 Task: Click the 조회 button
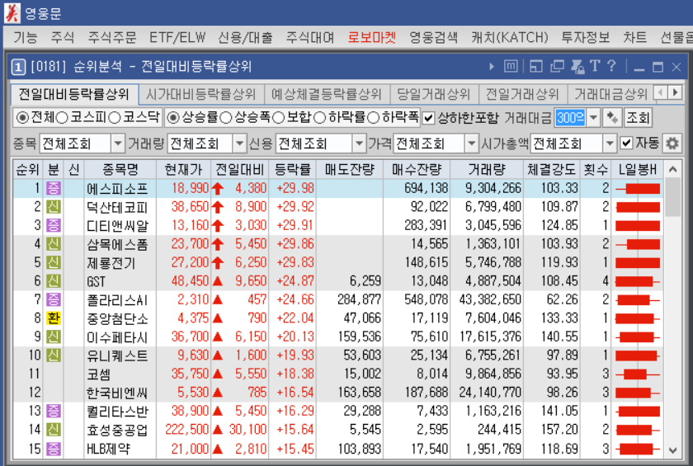point(638,117)
